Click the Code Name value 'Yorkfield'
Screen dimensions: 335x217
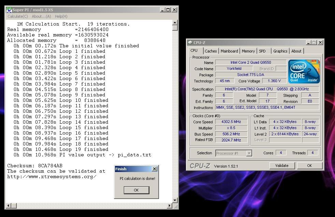234,68
